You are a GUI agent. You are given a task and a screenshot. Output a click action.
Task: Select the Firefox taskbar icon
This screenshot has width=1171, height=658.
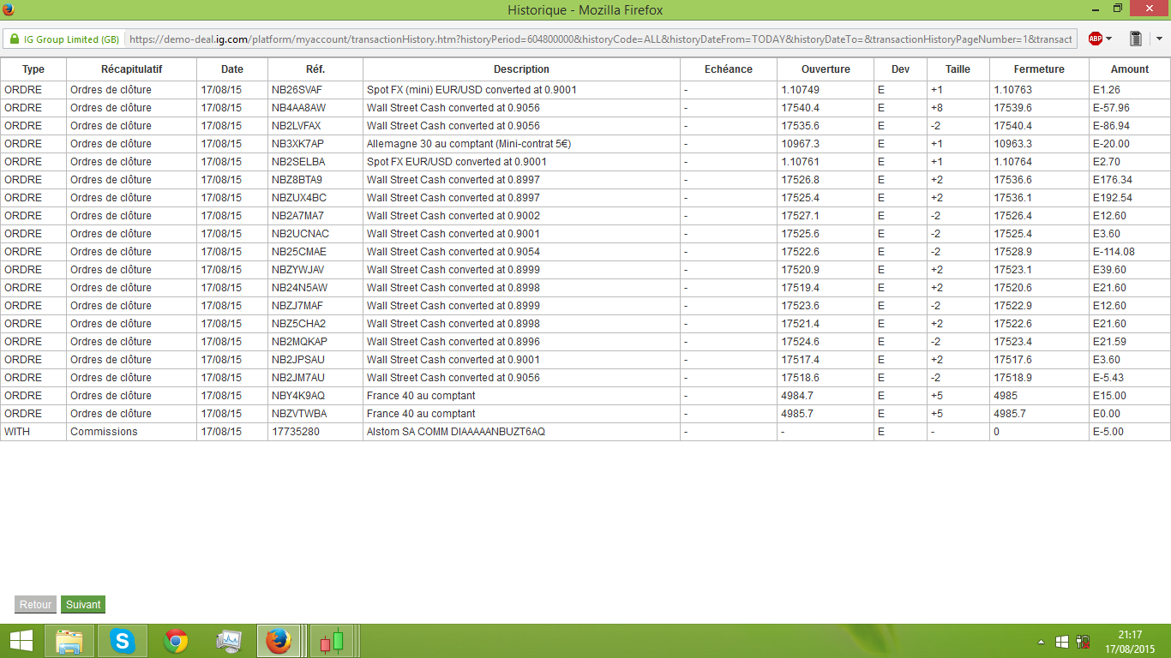pyautogui.click(x=278, y=641)
